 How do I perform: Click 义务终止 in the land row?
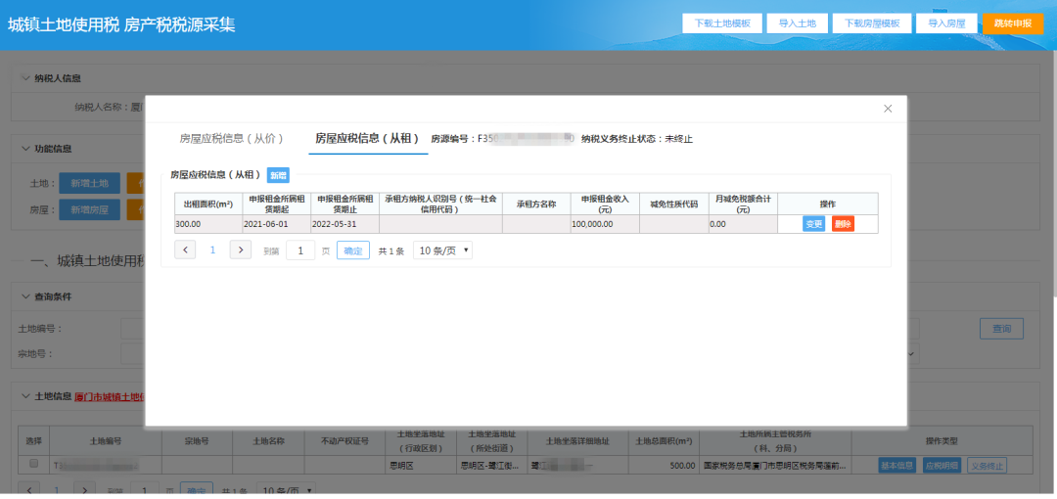click(x=987, y=466)
